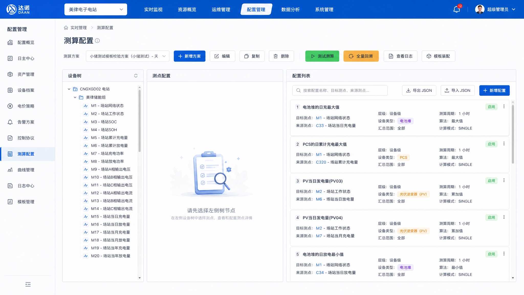This screenshot has height=295, width=524.
Task: Collapse the CNGXGD02 电站 tree node
Action: click(x=69, y=89)
